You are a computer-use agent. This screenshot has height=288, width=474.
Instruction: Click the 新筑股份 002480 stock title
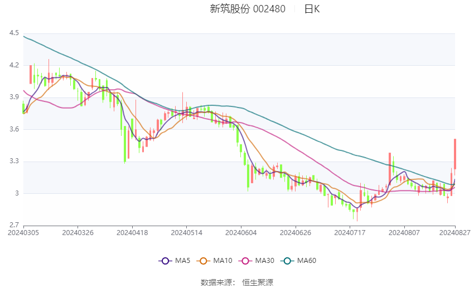pos(247,9)
